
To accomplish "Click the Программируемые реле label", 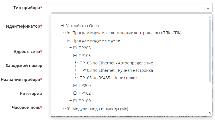I will [96, 40].
